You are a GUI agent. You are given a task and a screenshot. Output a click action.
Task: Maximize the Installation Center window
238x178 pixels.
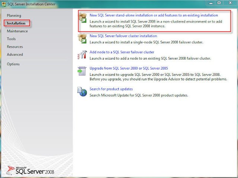pyautogui.click(x=219, y=3)
